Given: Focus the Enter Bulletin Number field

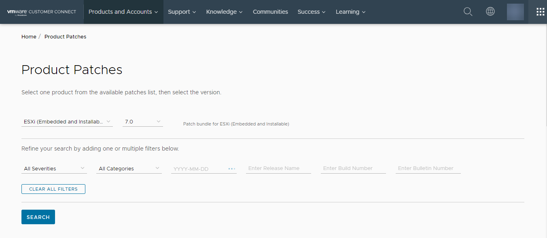Looking at the screenshot, I should tap(428, 168).
